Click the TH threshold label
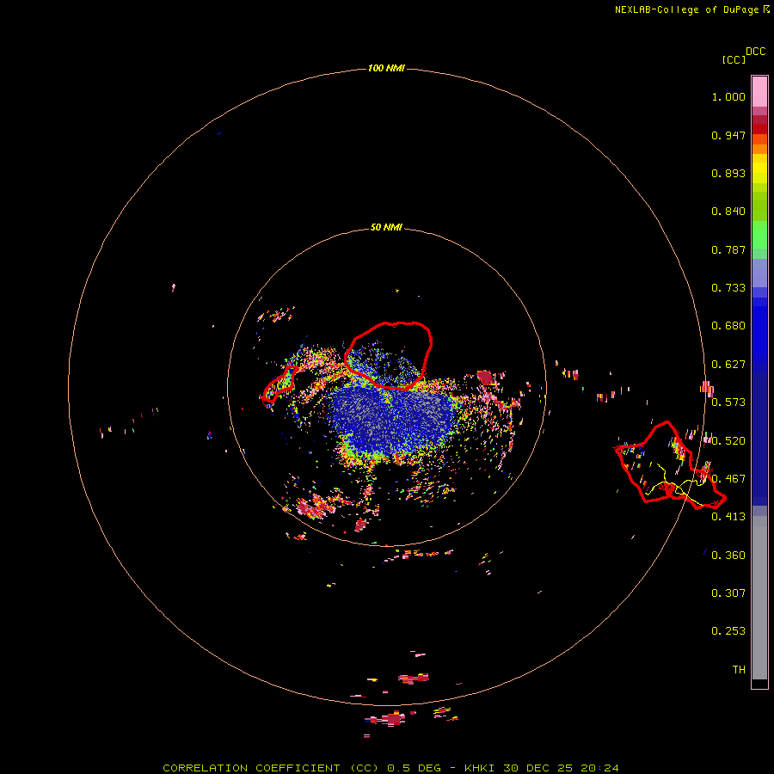The width and height of the screenshot is (774, 774). [739, 670]
